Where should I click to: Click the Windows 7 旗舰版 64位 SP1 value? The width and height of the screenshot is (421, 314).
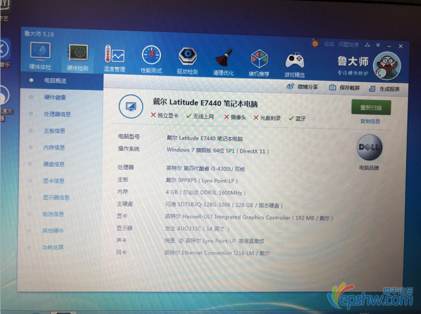[217, 151]
